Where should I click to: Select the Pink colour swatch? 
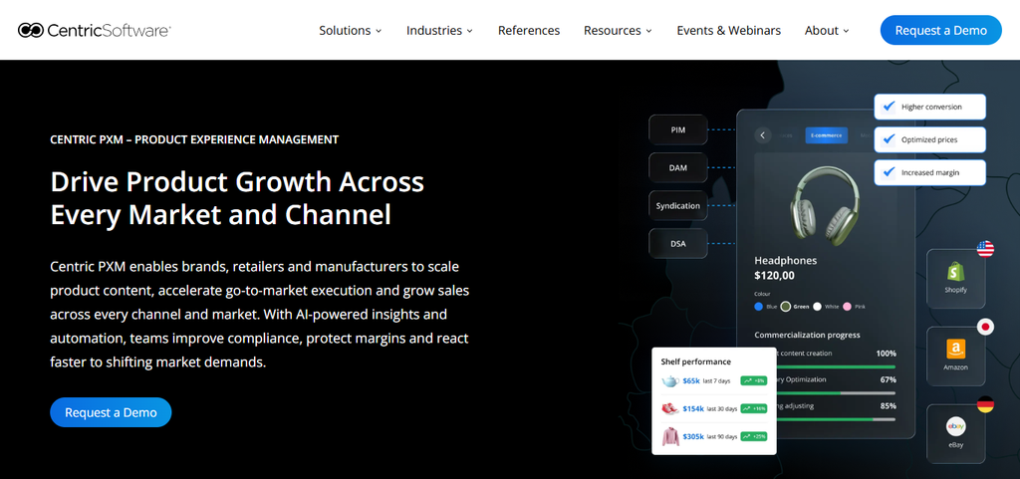[x=847, y=306]
